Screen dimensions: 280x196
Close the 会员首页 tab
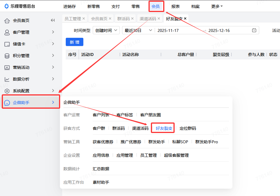point(110,18)
